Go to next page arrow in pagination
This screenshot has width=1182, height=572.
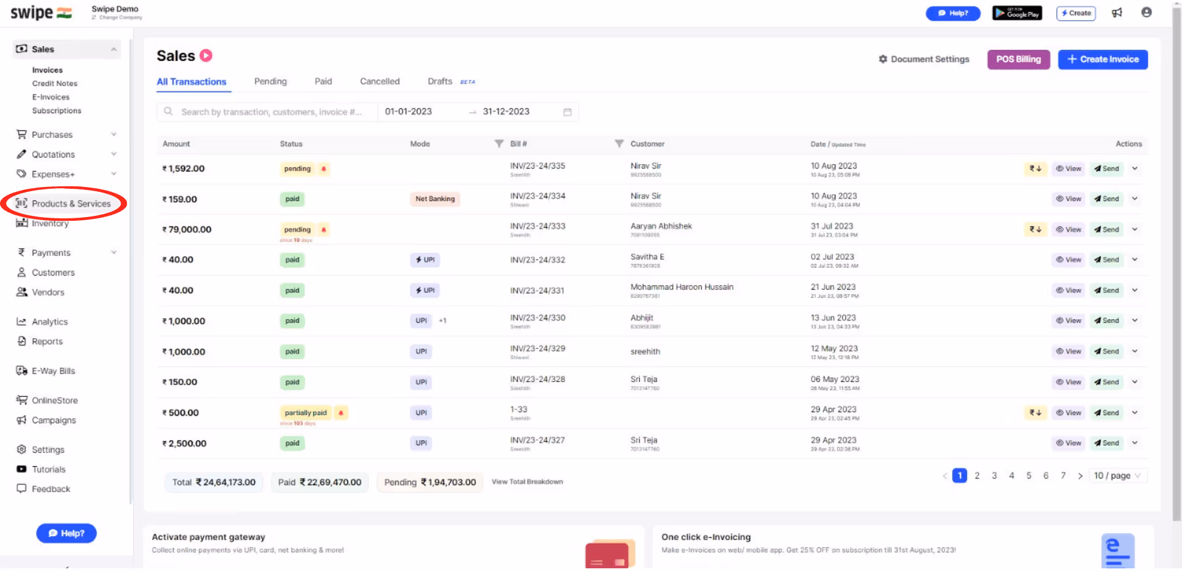(x=1080, y=475)
